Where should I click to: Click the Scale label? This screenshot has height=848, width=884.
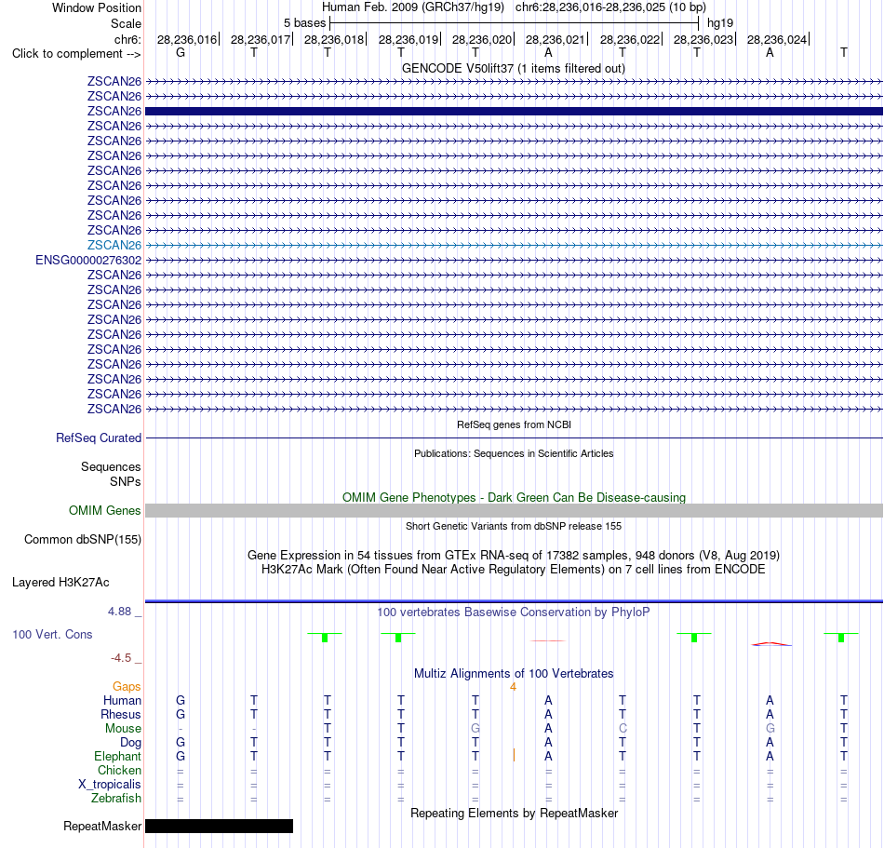pyautogui.click(x=126, y=23)
